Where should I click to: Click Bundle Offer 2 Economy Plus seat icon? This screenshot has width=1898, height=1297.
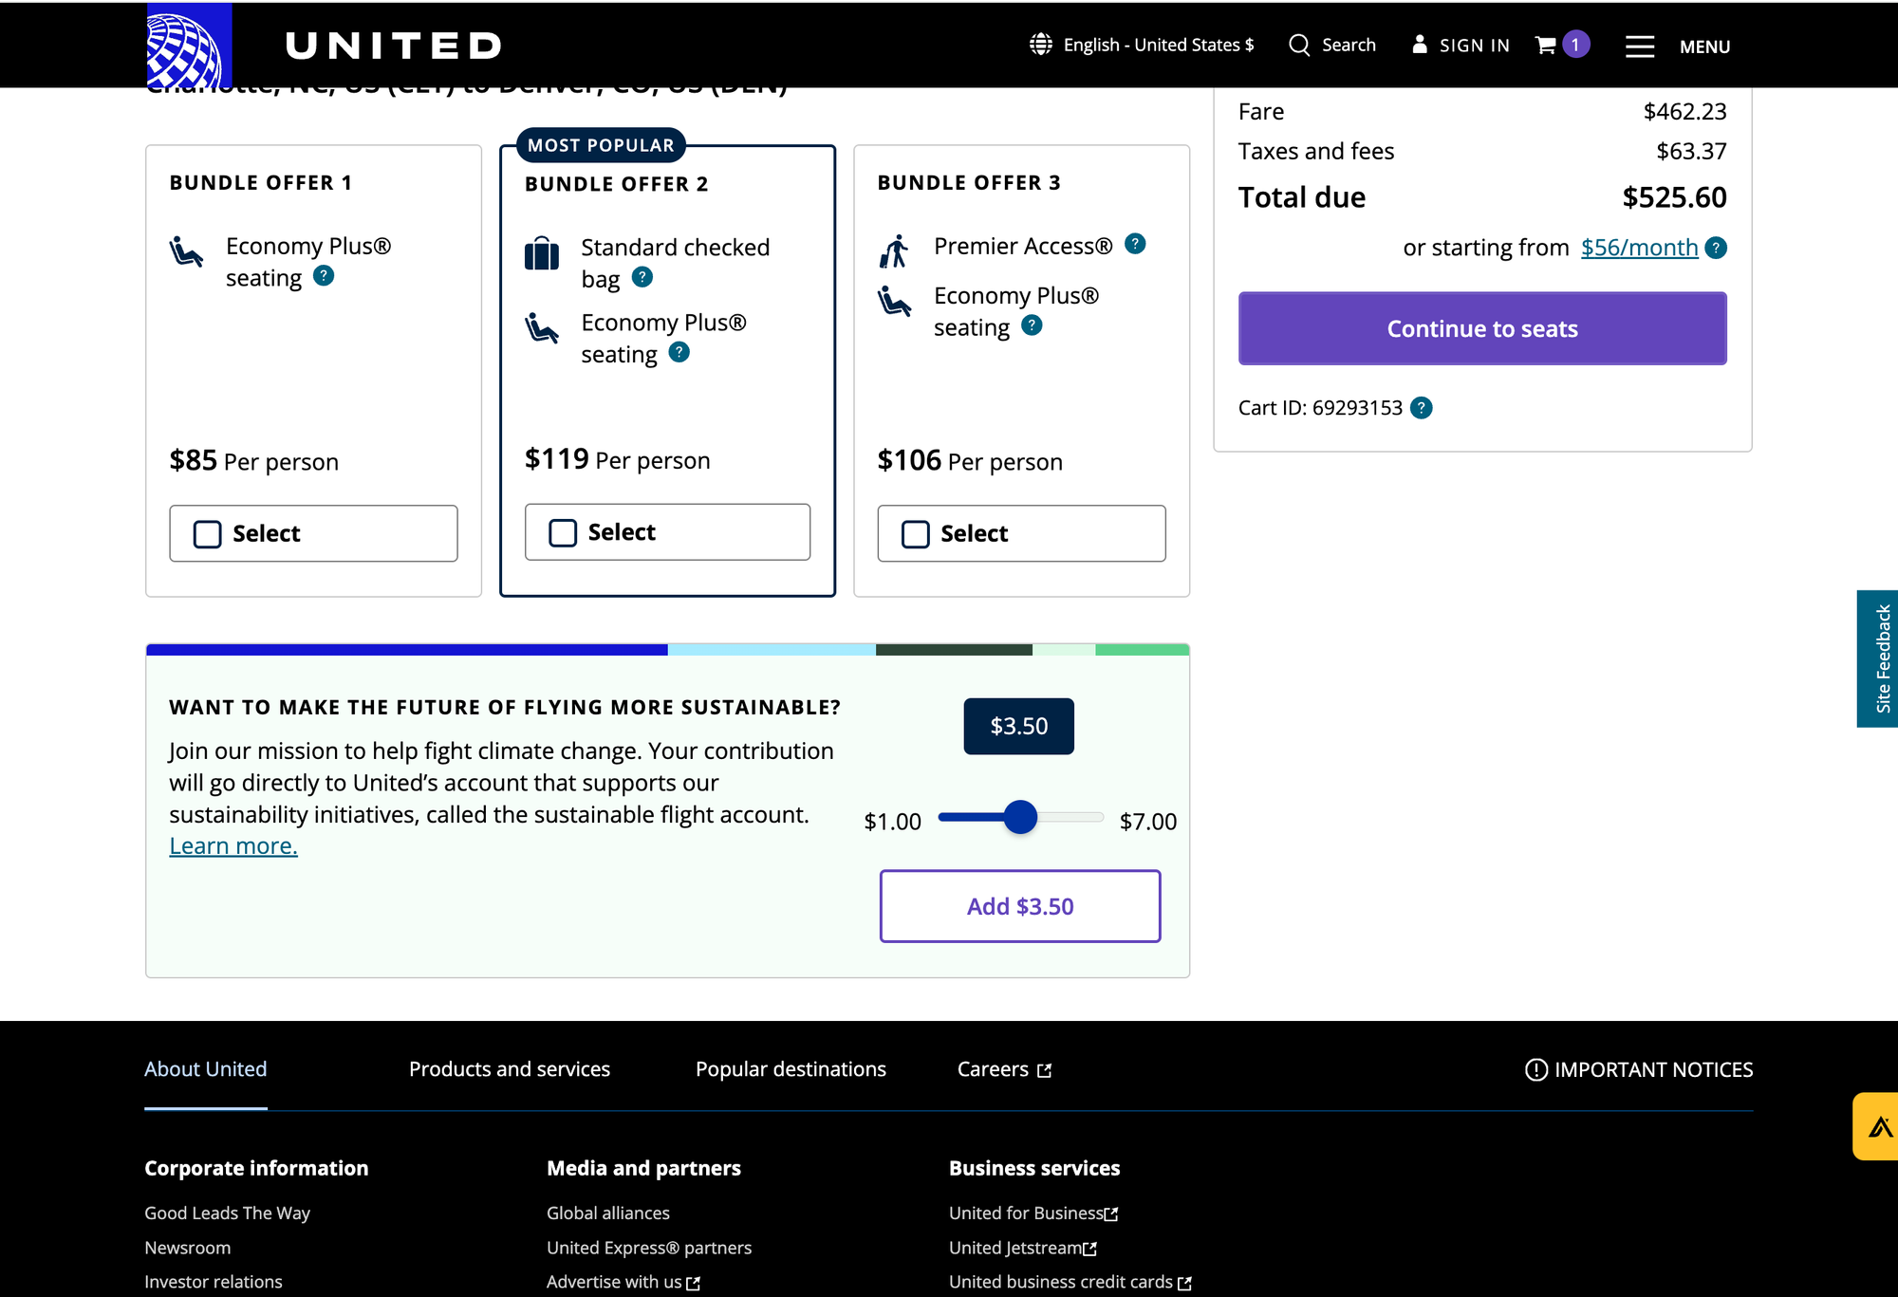[542, 328]
